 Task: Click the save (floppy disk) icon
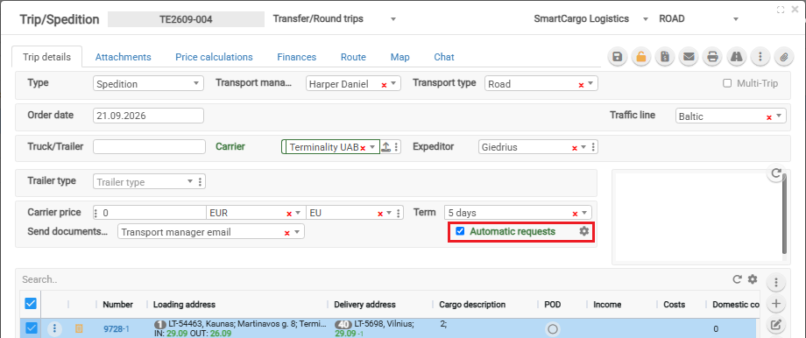[618, 57]
